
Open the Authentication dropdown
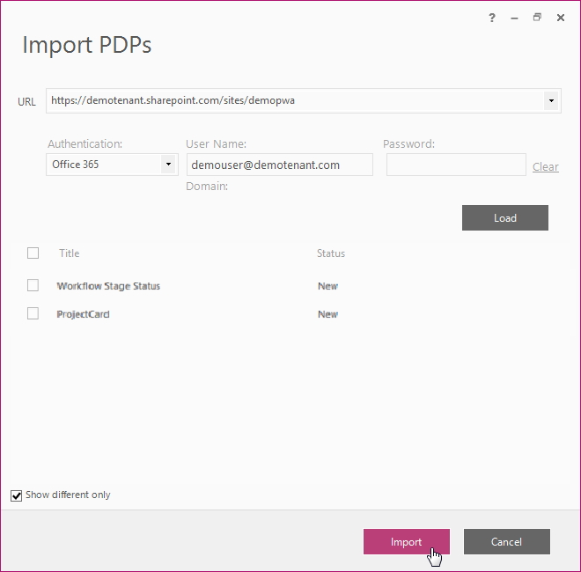(167, 165)
